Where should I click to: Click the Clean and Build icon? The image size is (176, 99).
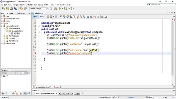click(55, 9)
